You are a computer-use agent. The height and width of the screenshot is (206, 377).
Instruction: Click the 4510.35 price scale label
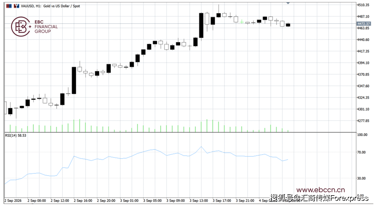point(363,5)
